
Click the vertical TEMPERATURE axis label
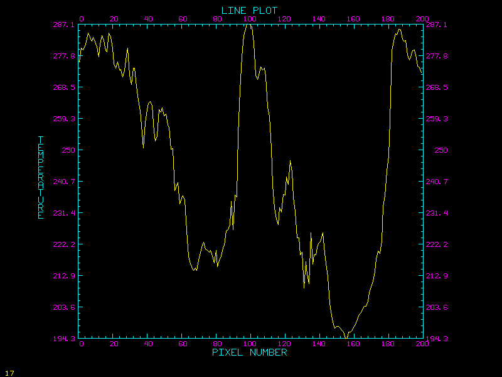click(x=41, y=177)
